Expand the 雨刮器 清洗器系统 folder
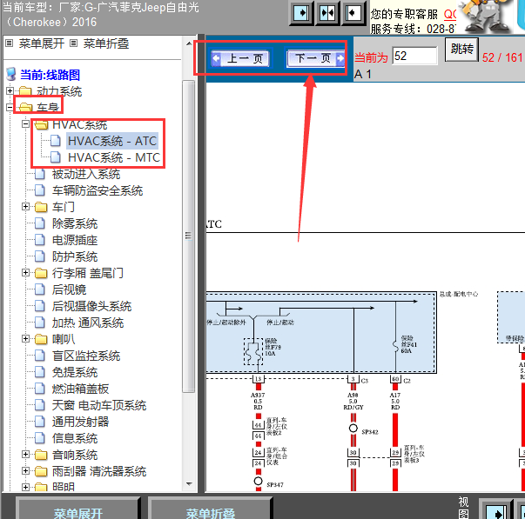This screenshot has width=525, height=519. tap(25, 471)
